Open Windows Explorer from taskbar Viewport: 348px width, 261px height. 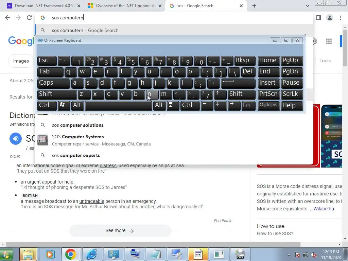click(28, 254)
